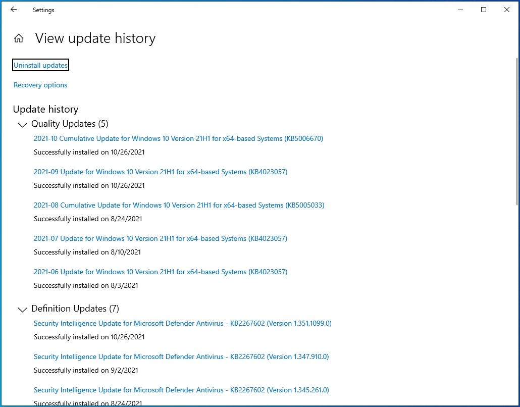Open Security Intelligence Update Version 1.347.910.0
520x407 pixels.
(x=181, y=357)
